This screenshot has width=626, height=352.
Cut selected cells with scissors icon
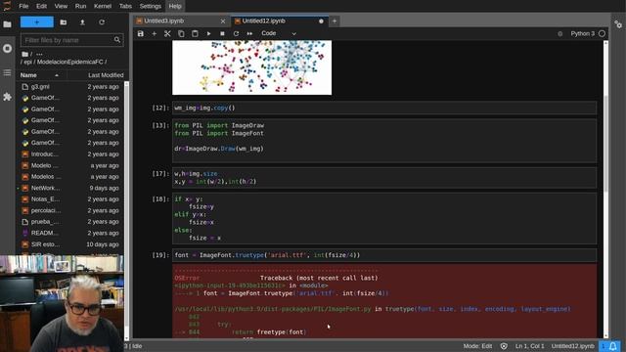coord(167,33)
